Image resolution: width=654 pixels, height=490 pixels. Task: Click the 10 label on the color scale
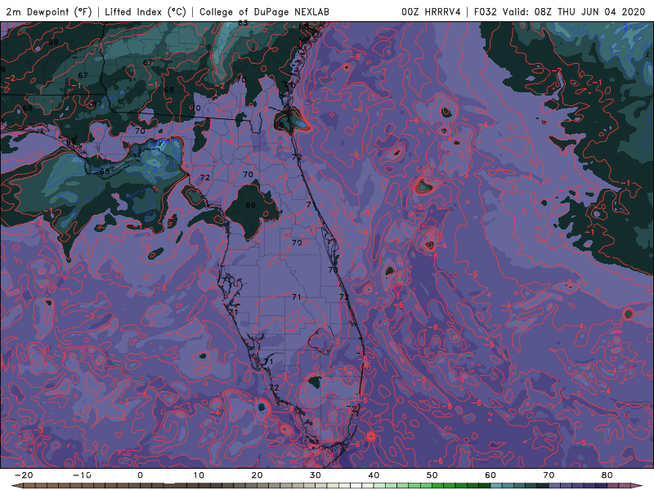point(199,475)
